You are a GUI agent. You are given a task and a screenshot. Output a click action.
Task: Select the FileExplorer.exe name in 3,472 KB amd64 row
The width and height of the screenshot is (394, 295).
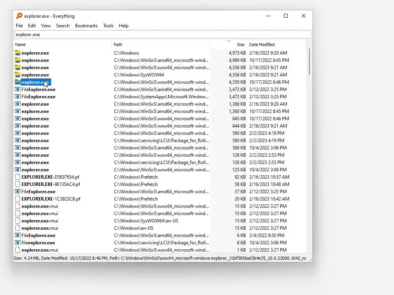[38, 89]
